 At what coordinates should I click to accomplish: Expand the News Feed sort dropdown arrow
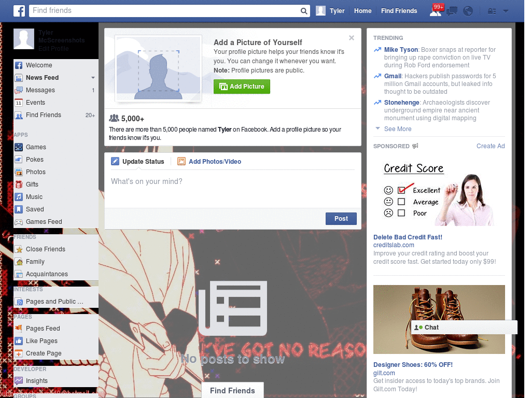(93, 78)
